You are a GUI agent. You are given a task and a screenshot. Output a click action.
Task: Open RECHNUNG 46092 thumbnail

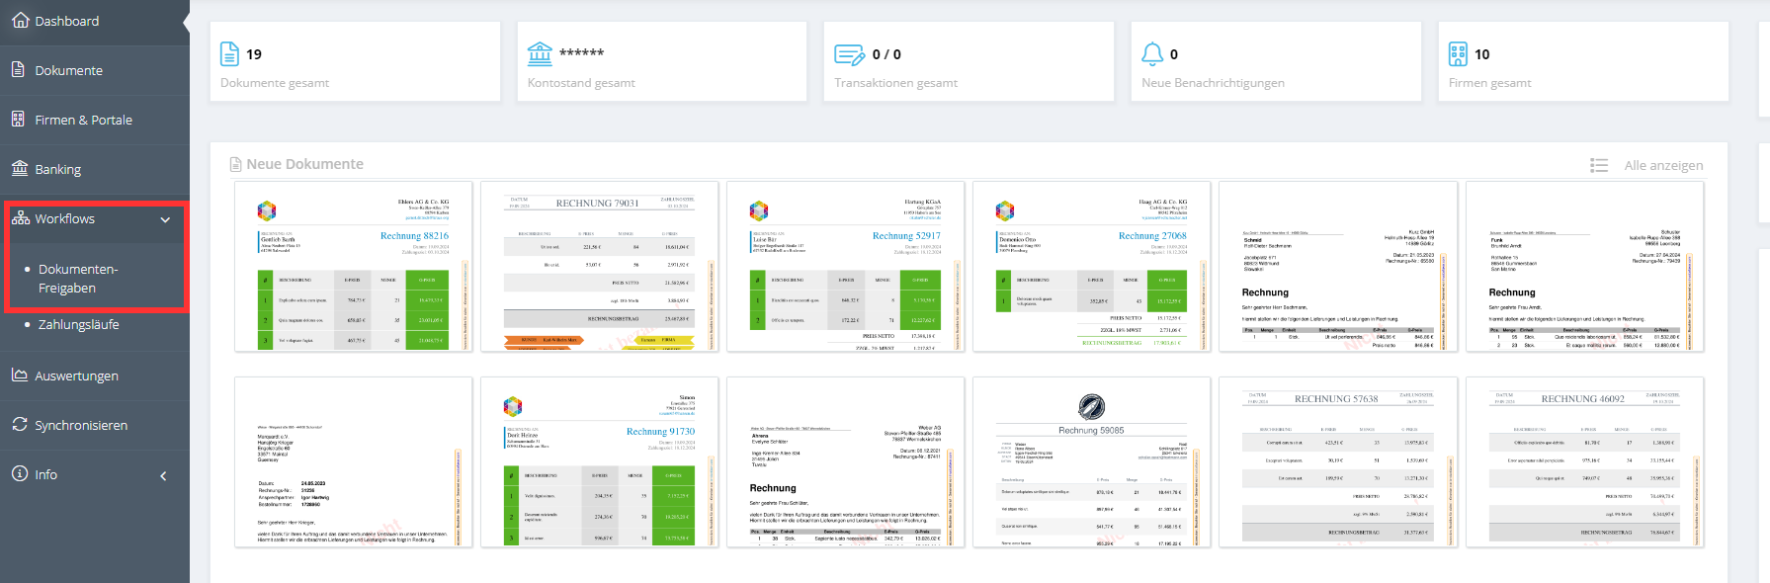click(1585, 462)
